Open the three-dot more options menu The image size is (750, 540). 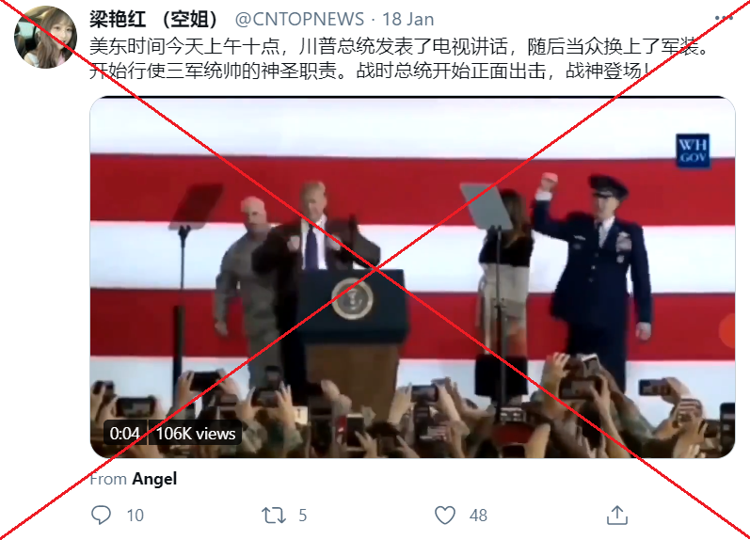pos(725,18)
